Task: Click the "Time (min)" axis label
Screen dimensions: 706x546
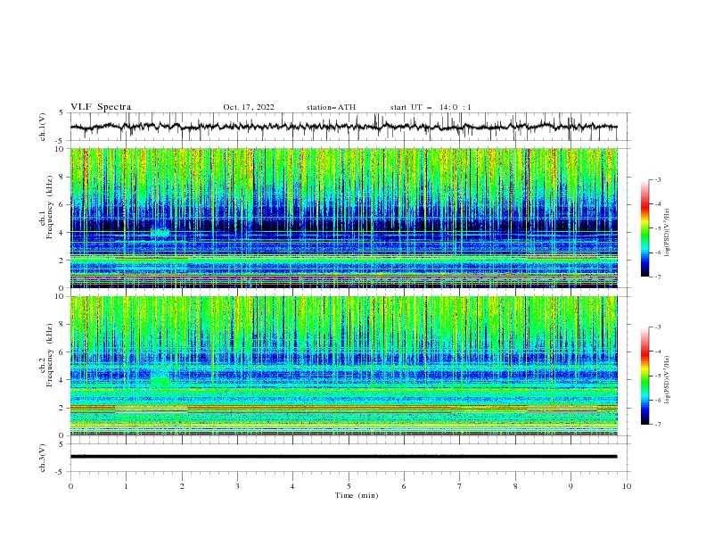Action: 357,495
